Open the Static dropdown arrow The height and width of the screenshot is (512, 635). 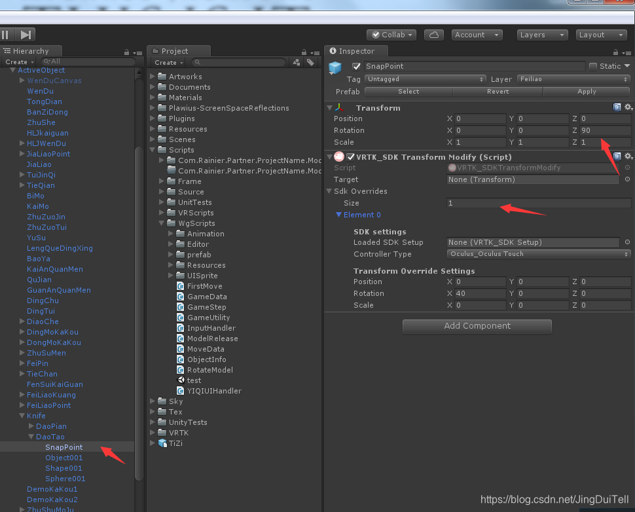pyautogui.click(x=627, y=66)
